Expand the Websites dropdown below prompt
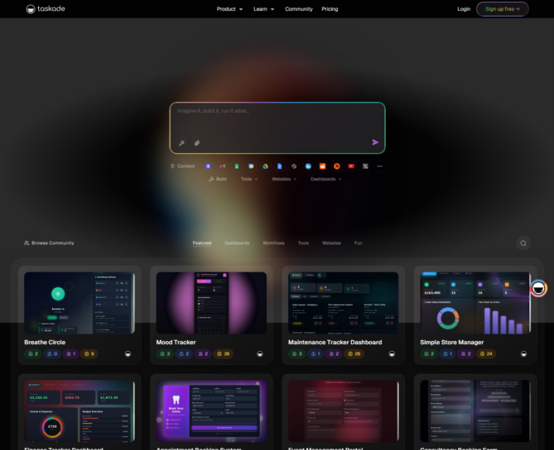This screenshot has height=450, width=554. pyautogui.click(x=284, y=179)
